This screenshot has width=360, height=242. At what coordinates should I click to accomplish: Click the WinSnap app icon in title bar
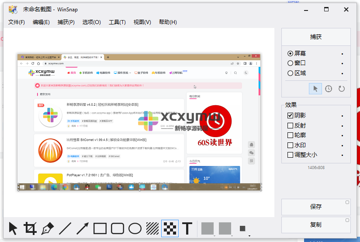tap(13, 10)
